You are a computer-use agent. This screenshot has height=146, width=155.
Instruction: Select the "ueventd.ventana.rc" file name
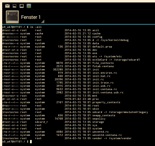tap(107, 135)
